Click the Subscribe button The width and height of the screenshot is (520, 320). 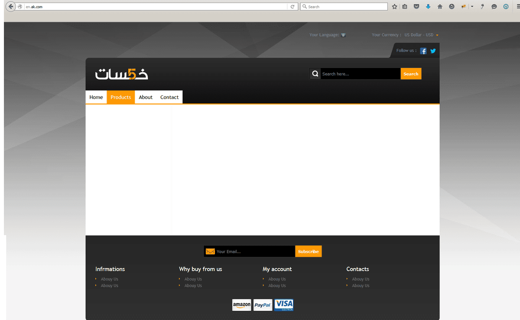tap(309, 251)
